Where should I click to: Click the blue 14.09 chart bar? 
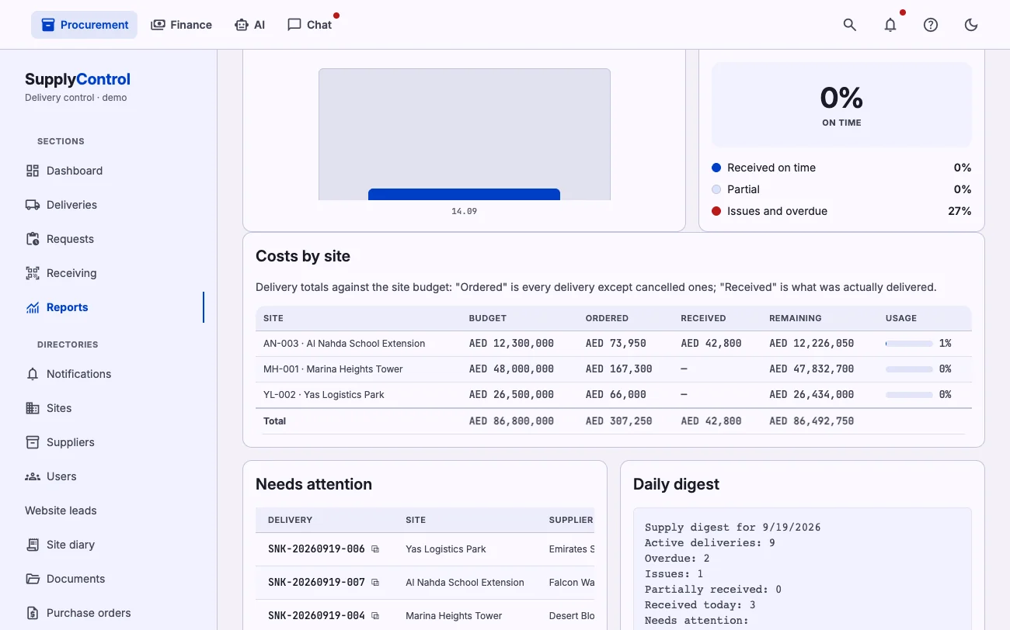point(464,194)
